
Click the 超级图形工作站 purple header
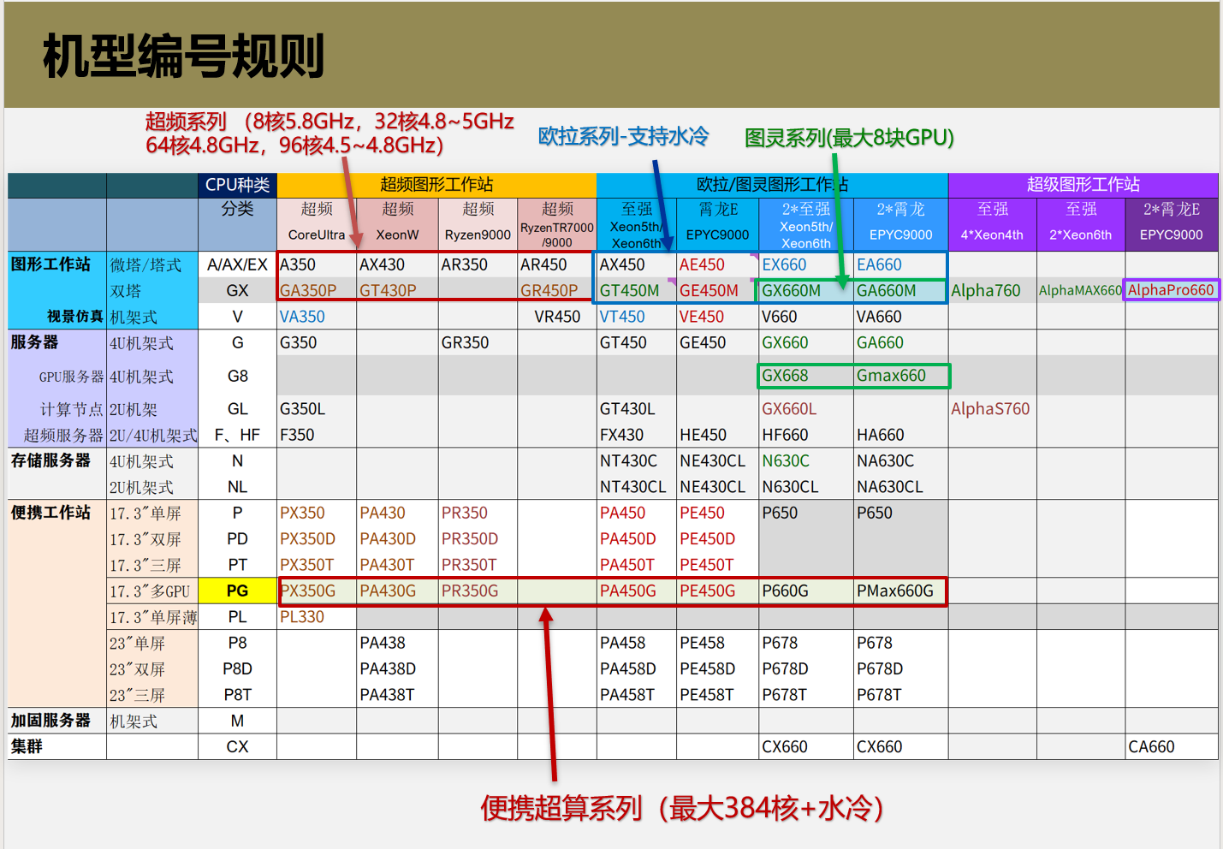[1083, 185]
